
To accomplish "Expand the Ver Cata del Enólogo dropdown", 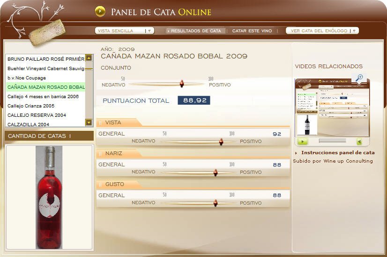I will [322, 31].
